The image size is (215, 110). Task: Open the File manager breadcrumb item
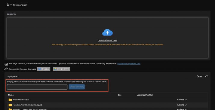20,5
